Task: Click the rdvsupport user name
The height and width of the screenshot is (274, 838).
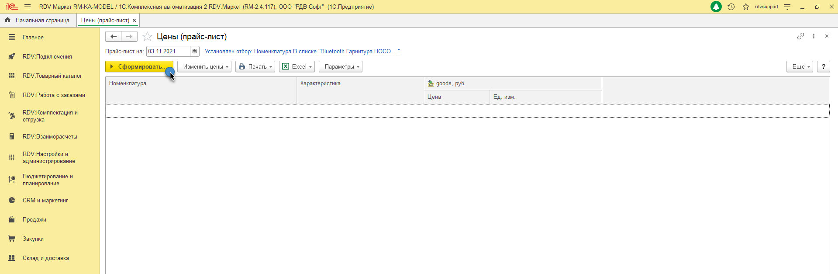Action: (766, 7)
